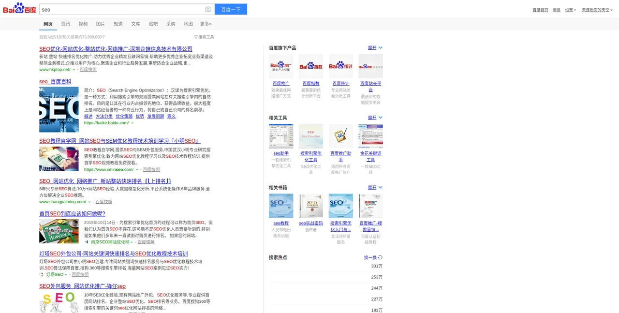Switch to the 贴吧 tab
619x313 pixels.
(153, 24)
